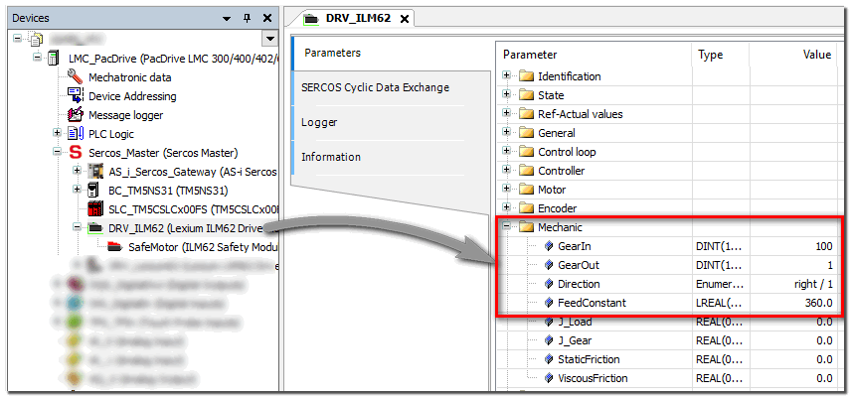Image resolution: width=850 pixels, height=397 pixels.
Task: Open the Information tab
Action: [x=331, y=157]
